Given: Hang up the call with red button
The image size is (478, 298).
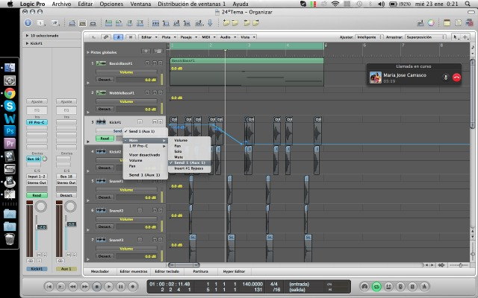Looking at the screenshot, I should click(456, 77).
